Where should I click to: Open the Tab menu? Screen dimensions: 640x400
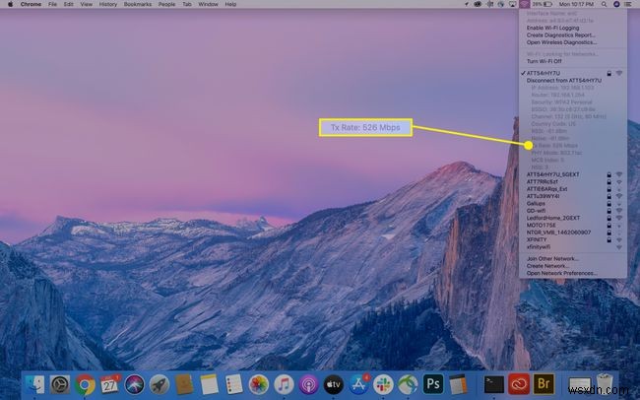tap(187, 4)
